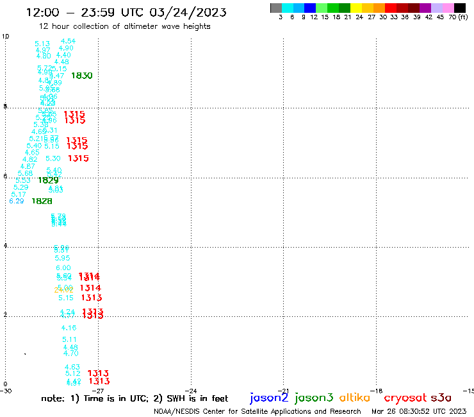Select the green 'jason3' legend label
Screen dimensions: 474x417
(314, 398)
